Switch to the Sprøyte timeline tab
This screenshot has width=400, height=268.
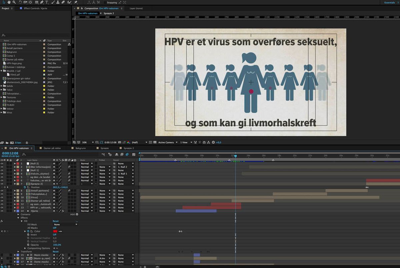[x=104, y=148]
